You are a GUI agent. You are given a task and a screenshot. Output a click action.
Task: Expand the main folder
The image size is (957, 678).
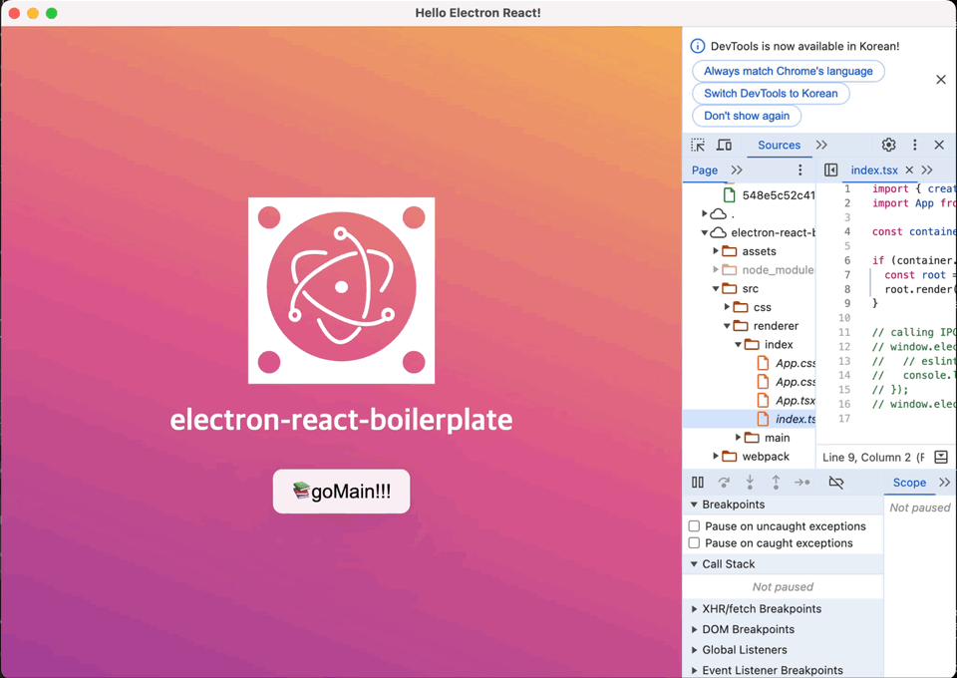(738, 438)
